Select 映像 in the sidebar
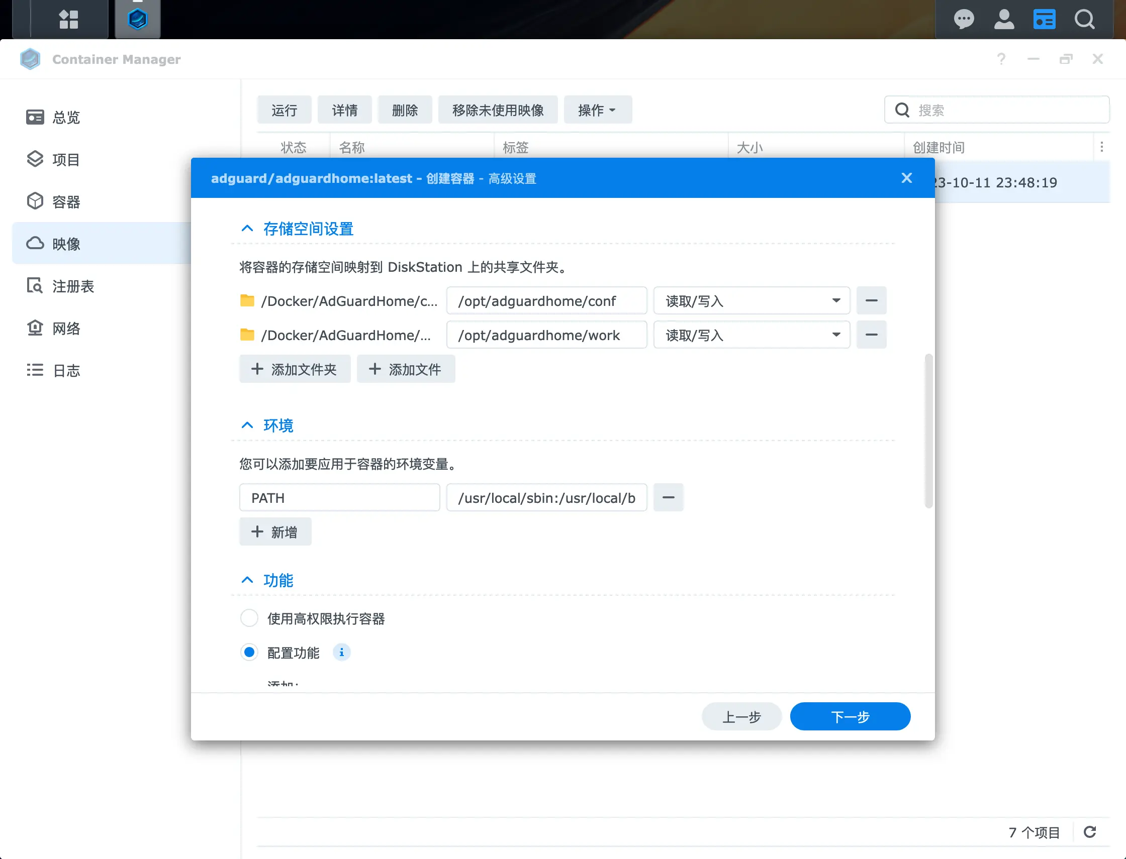Viewport: 1126px width, 859px height. (x=101, y=244)
